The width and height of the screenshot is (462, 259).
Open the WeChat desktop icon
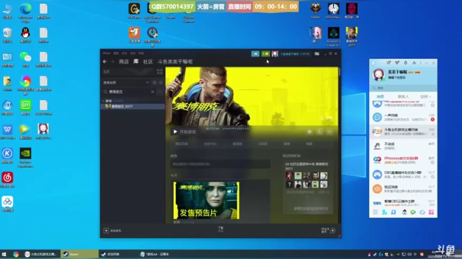[25, 59]
